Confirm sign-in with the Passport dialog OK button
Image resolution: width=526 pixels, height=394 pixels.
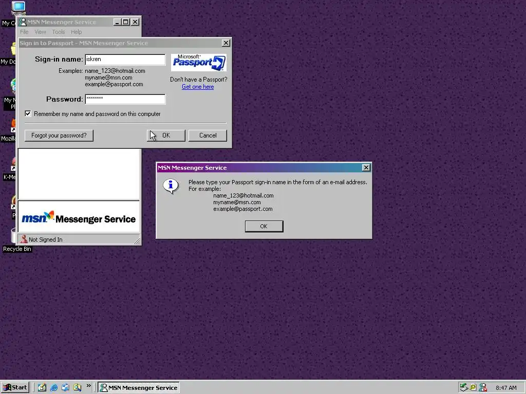(166, 135)
